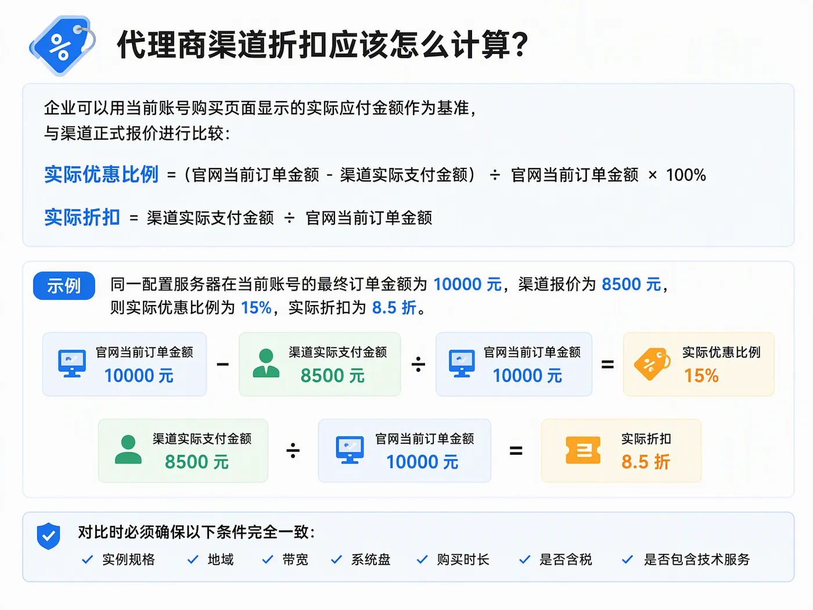This screenshot has height=610, width=813.
Task: Click the blue percent tag icon beside title
Action: click(x=62, y=45)
